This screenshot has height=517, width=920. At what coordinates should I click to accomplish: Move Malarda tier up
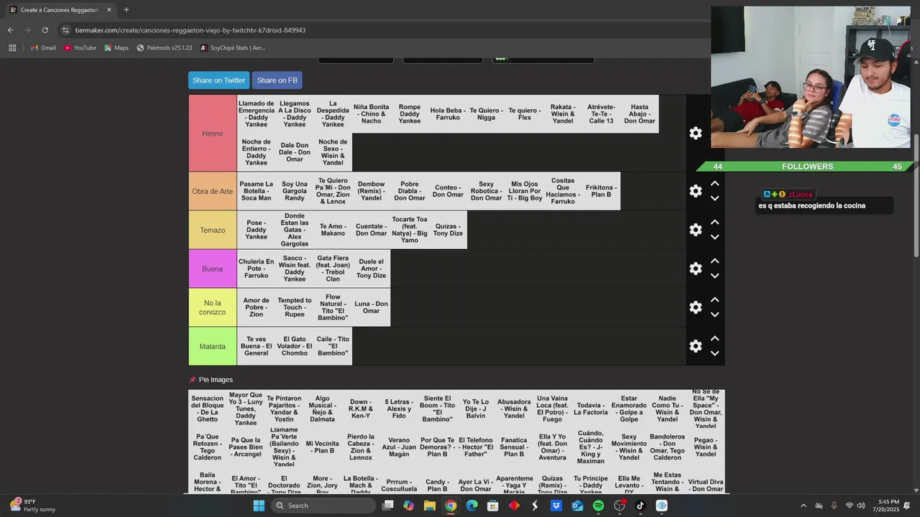pos(714,339)
